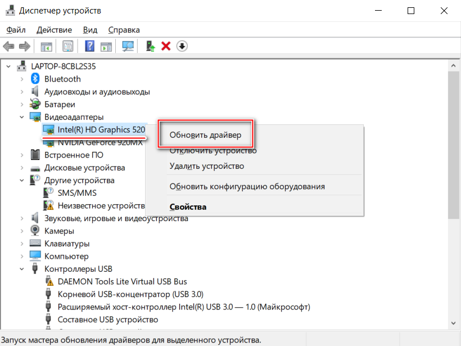Screen dimensions: 461x346
Task: Open the Справка menu
Action: [124, 30]
